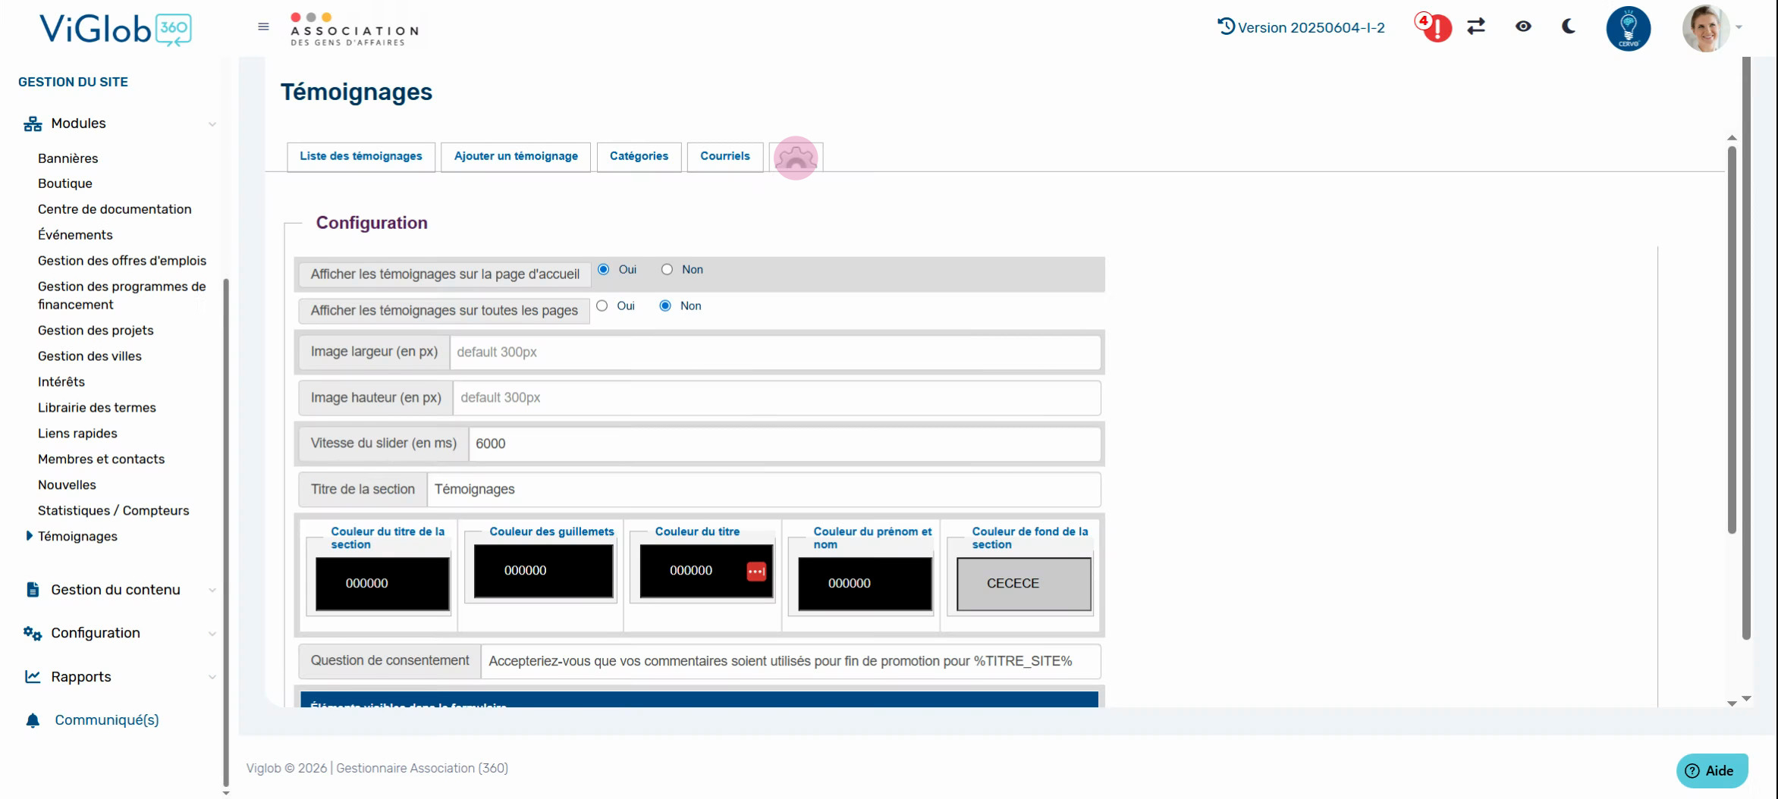Click the Communiqué(s) bell icon
The width and height of the screenshot is (1778, 799).
click(33, 720)
